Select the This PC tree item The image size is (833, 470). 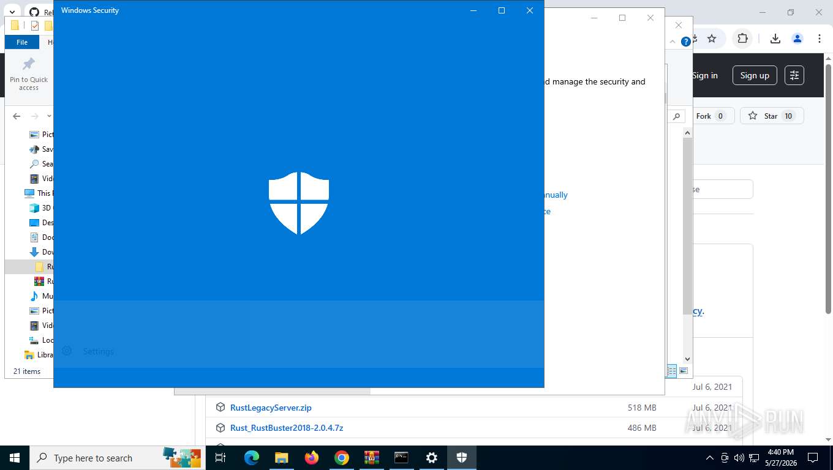tap(38, 193)
